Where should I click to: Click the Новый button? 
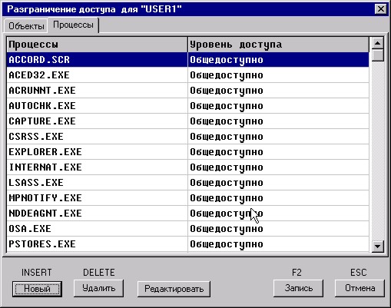point(37,289)
